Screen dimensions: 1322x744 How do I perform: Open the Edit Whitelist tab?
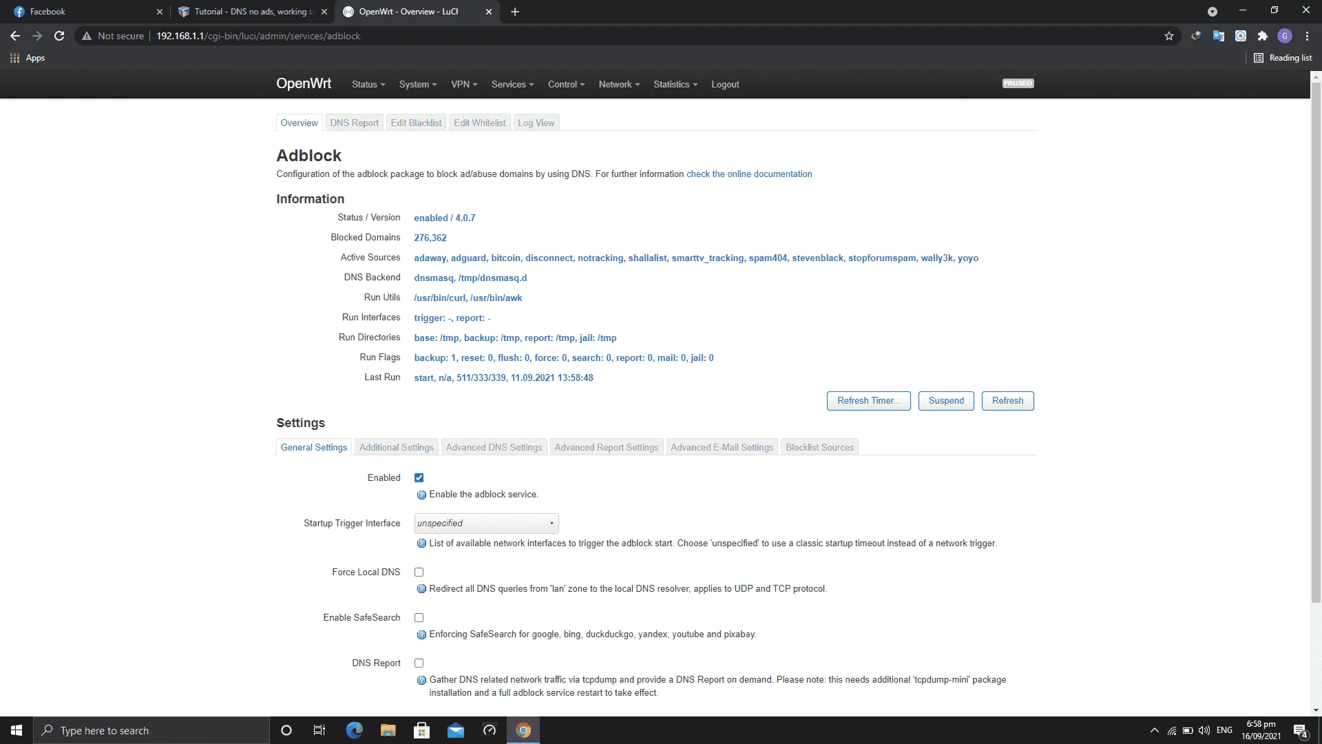pyautogui.click(x=480, y=123)
